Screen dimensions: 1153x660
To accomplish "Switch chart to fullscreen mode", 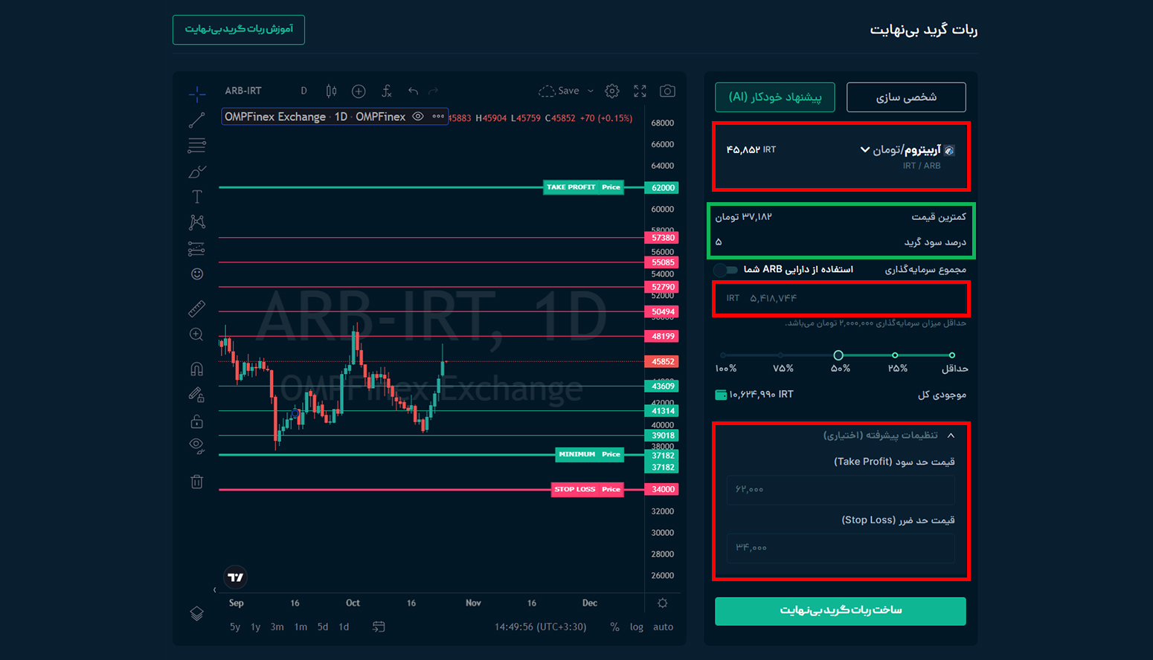I will coord(640,91).
